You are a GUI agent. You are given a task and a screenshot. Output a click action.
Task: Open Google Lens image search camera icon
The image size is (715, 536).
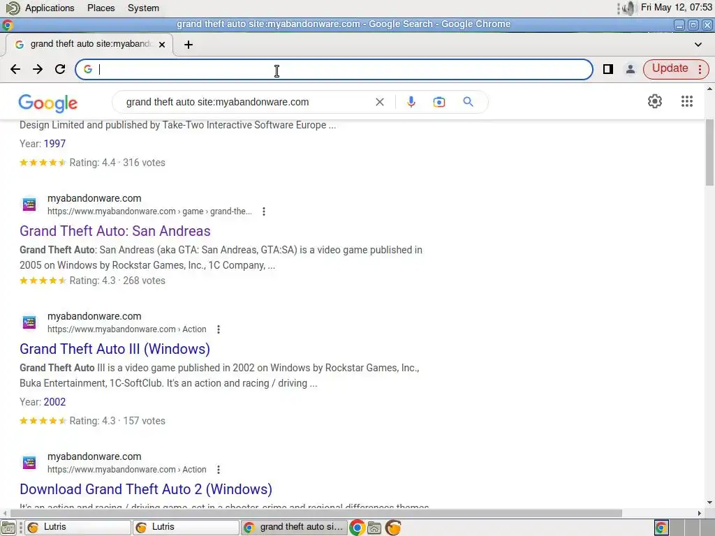click(x=438, y=102)
